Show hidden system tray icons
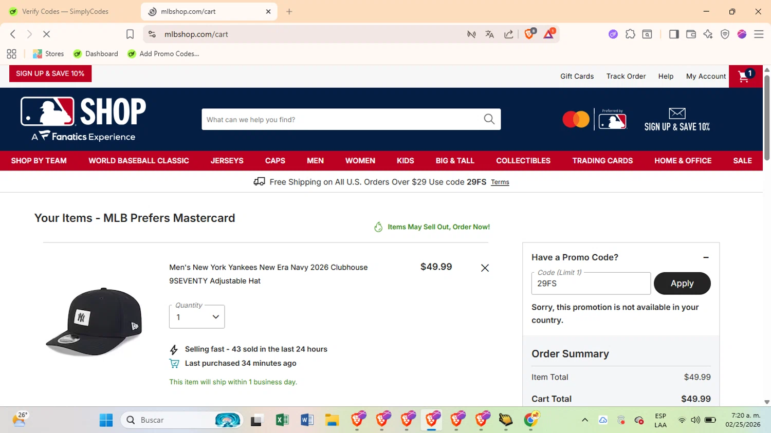Screen dimensions: 771x433 [584, 420]
